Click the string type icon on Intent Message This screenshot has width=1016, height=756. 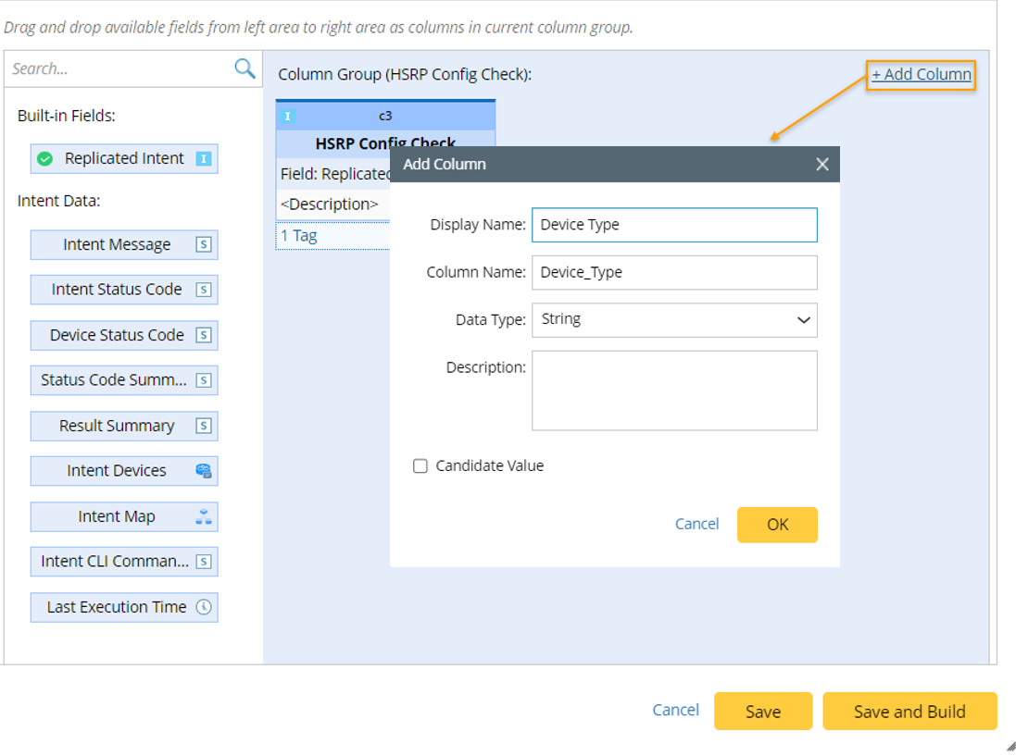(x=204, y=245)
